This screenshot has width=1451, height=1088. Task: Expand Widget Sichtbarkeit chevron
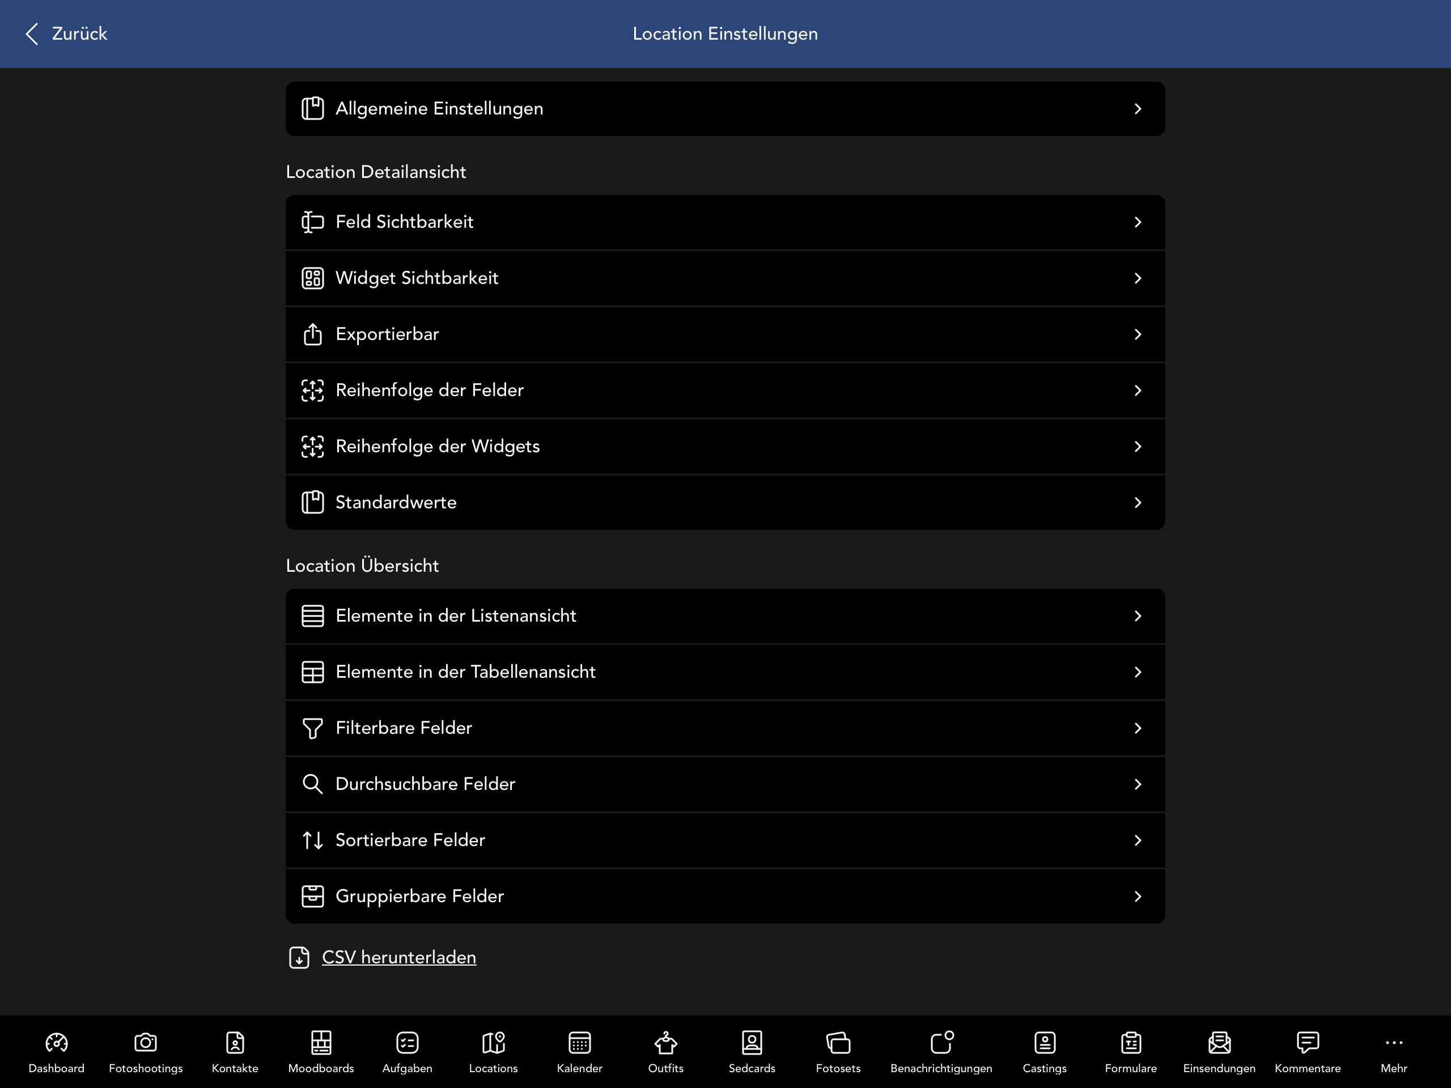pos(1138,278)
